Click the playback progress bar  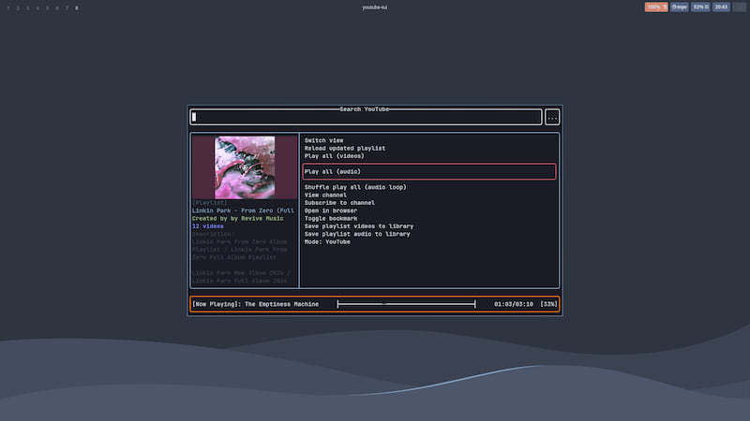[406, 304]
